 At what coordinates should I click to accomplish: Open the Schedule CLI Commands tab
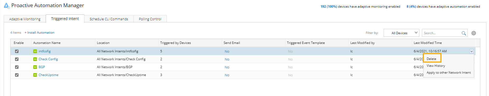click(109, 19)
